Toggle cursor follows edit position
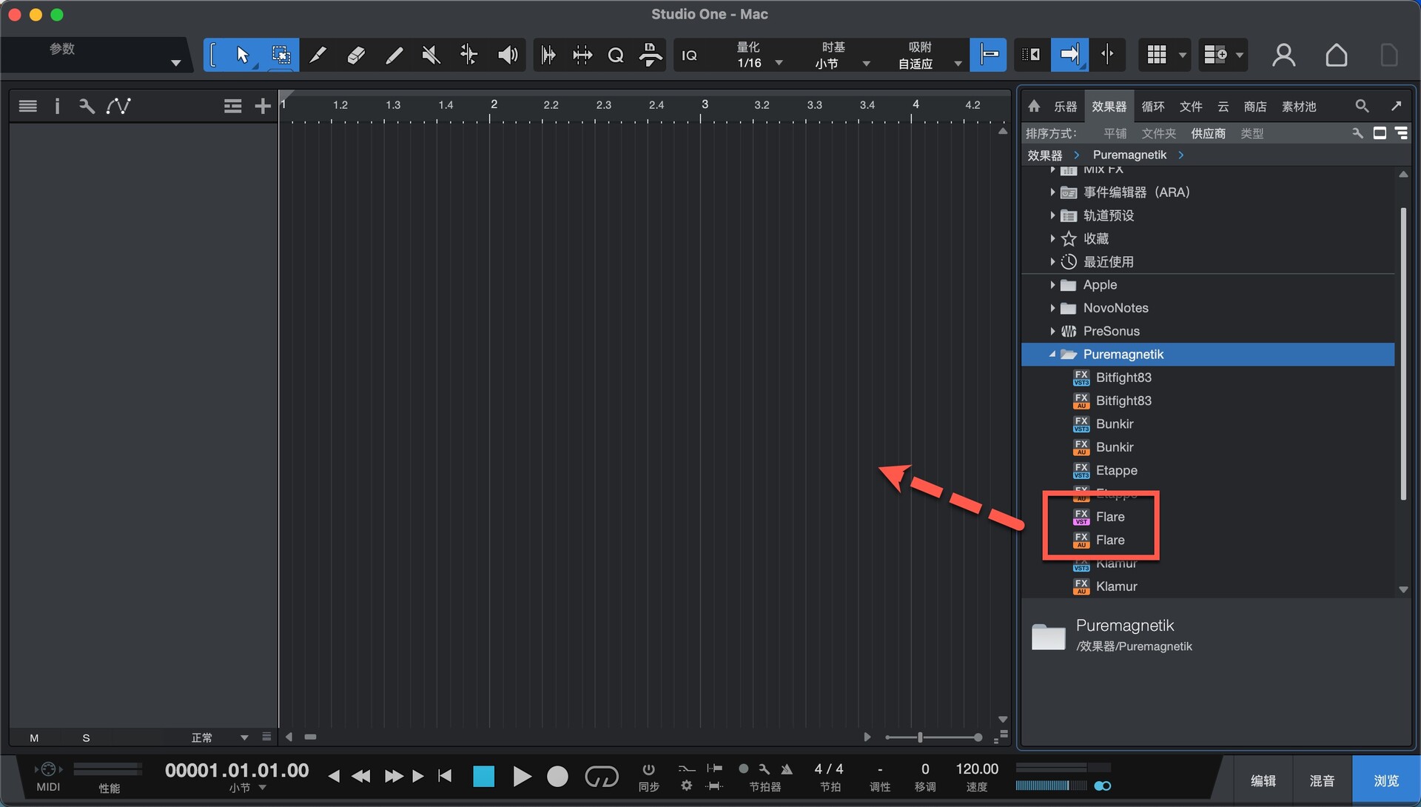Screen dimensions: 1421x807 tap(1107, 55)
